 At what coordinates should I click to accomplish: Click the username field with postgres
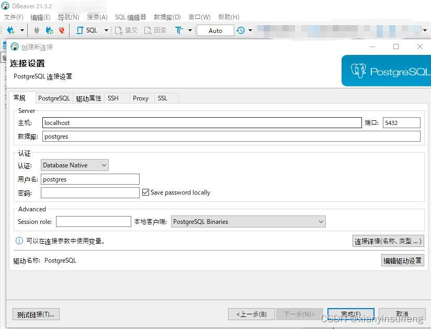pyautogui.click(x=90, y=179)
